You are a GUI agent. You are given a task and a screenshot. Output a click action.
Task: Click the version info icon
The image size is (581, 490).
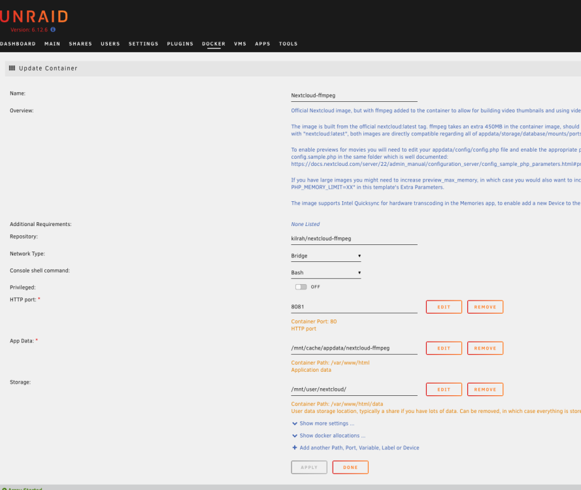[x=53, y=29]
